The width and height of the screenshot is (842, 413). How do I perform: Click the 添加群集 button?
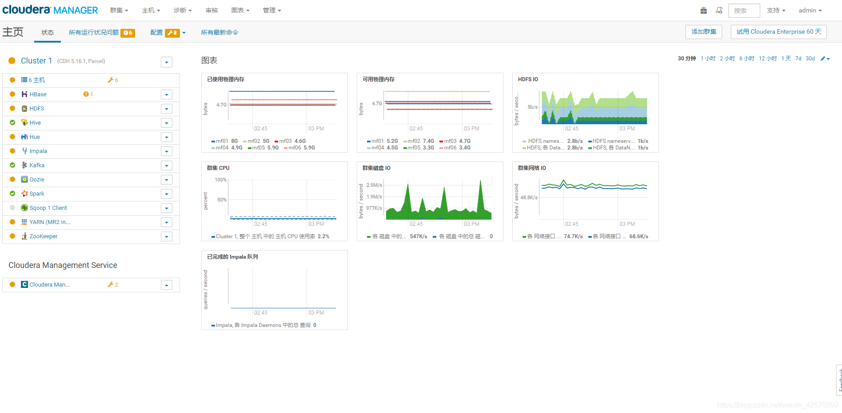(704, 31)
